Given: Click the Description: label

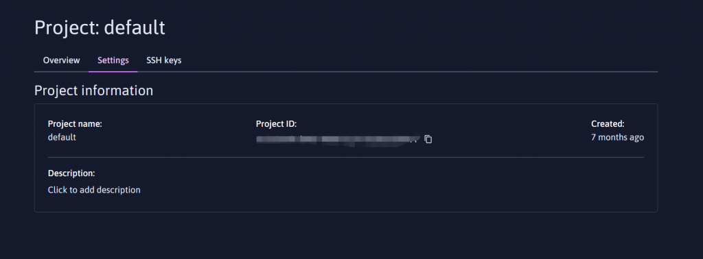Looking at the screenshot, I should (71, 173).
